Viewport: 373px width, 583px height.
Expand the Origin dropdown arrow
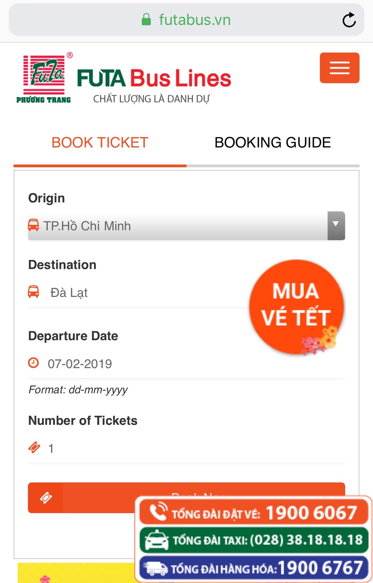[336, 226]
